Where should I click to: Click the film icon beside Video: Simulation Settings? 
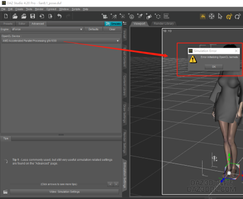pos(5,192)
